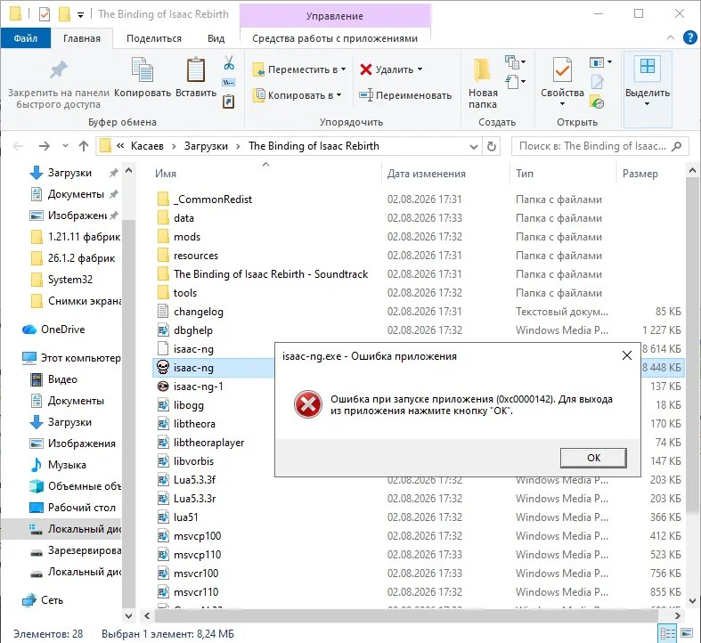Navigate forward with arrow button

pos(45,146)
